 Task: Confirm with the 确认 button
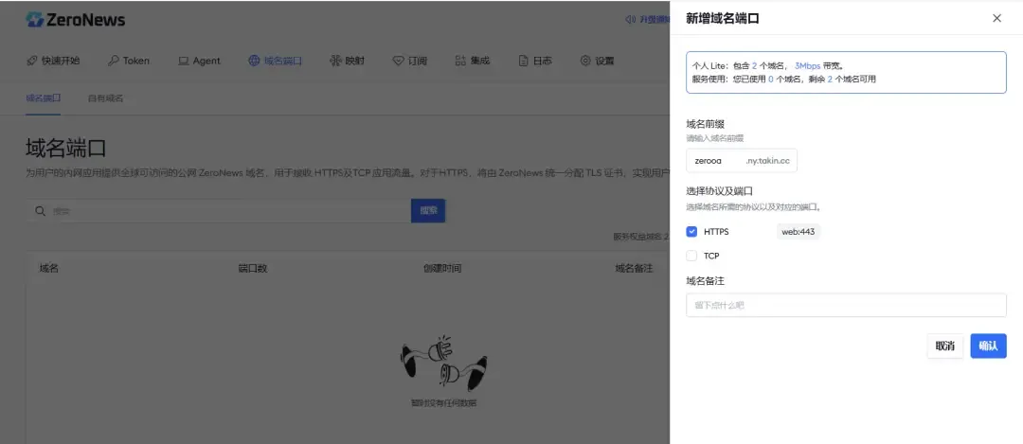pos(988,346)
